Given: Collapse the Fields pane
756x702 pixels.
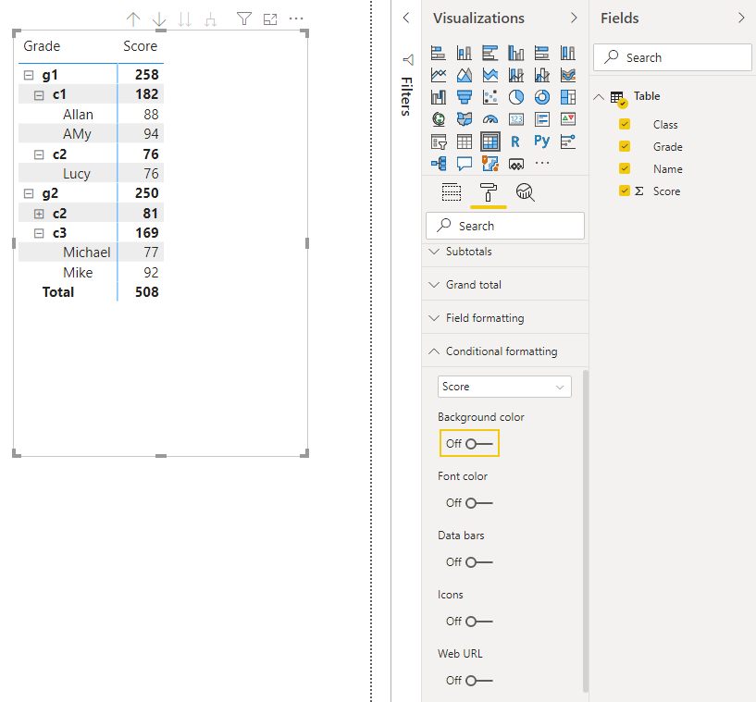Looking at the screenshot, I should coord(741,18).
